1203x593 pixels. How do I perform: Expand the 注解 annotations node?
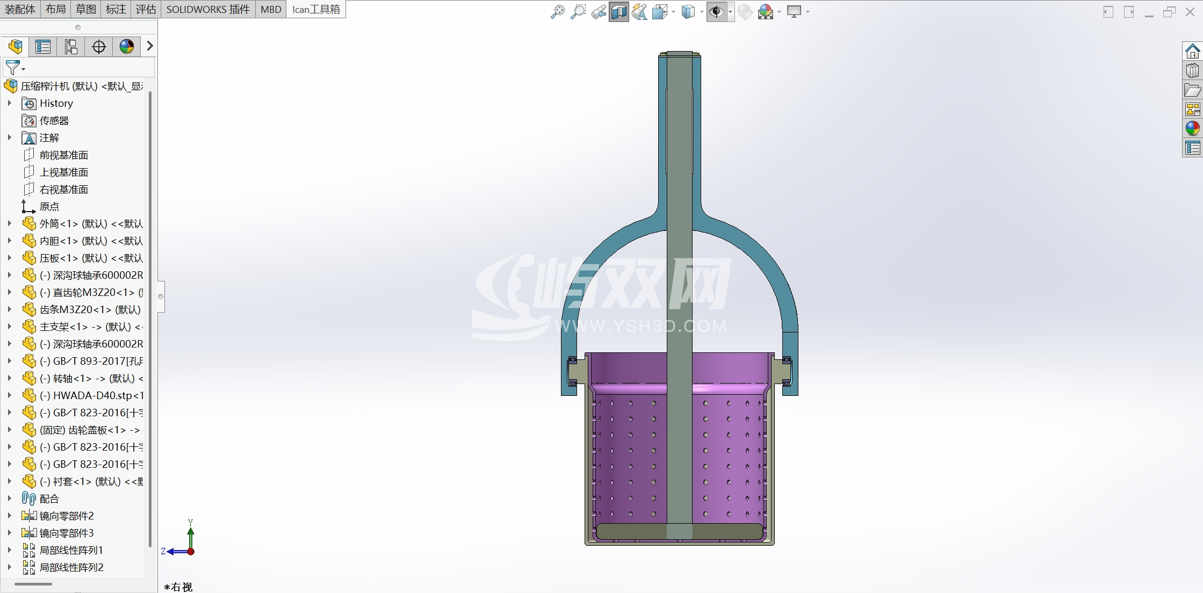(x=9, y=138)
